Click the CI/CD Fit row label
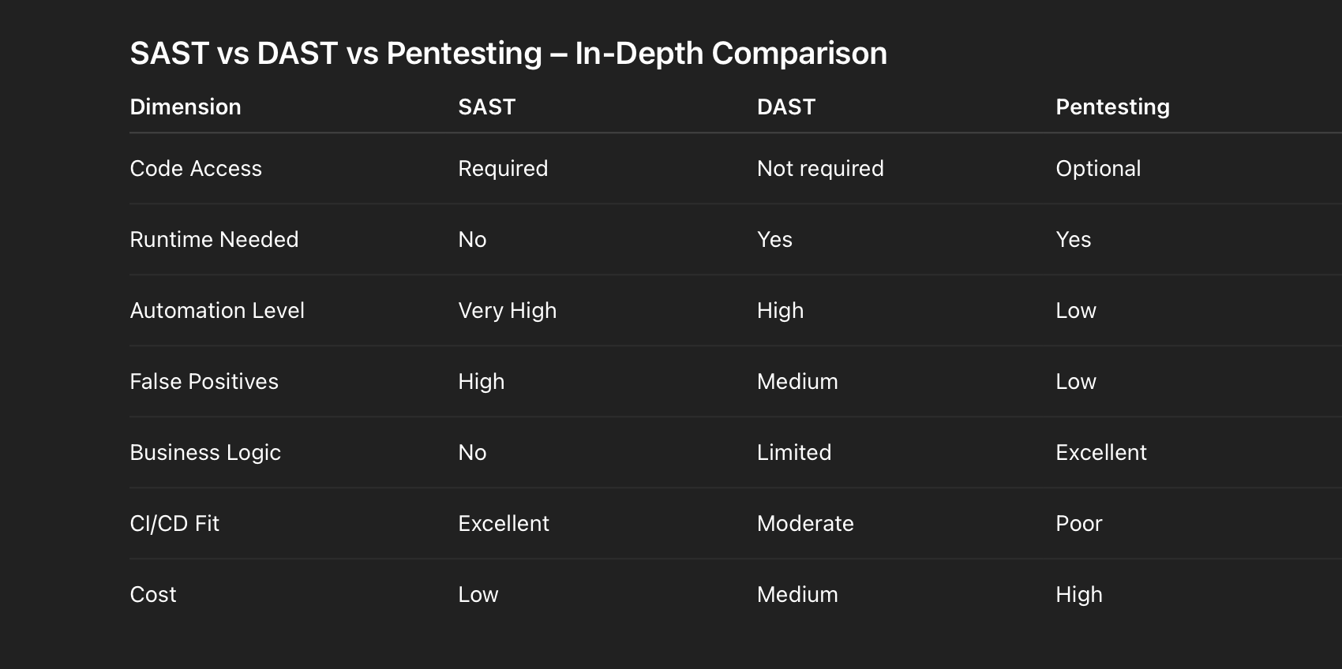 (174, 524)
